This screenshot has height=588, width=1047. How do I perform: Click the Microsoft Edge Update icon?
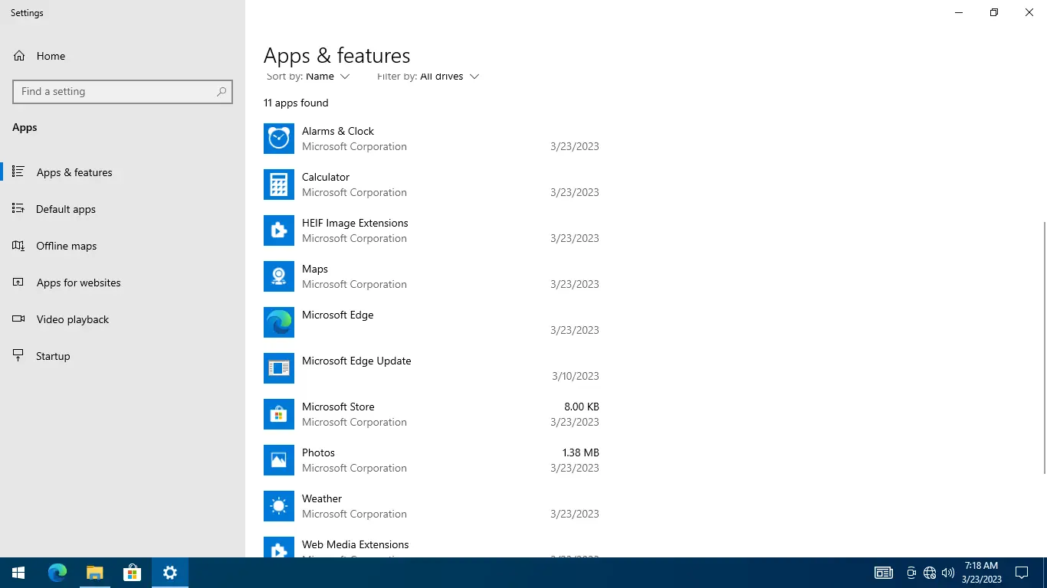279,368
